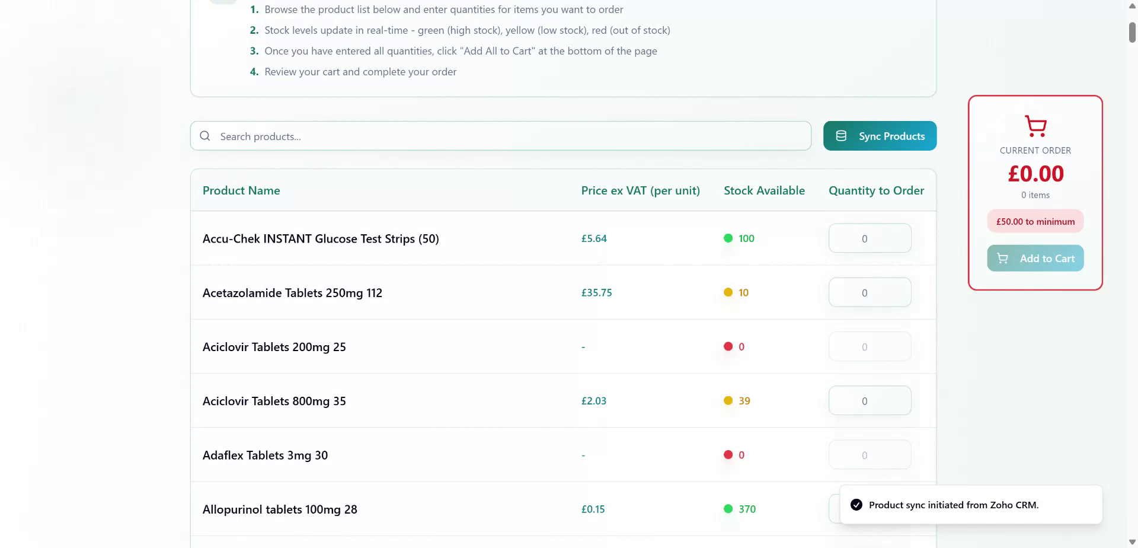
Task: Click the Stock Available column header
Action: pyautogui.click(x=764, y=190)
